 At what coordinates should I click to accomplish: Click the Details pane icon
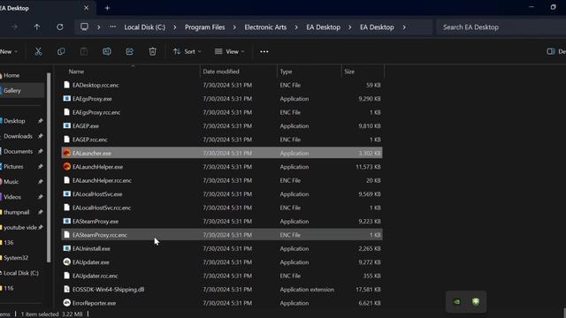[x=551, y=51]
